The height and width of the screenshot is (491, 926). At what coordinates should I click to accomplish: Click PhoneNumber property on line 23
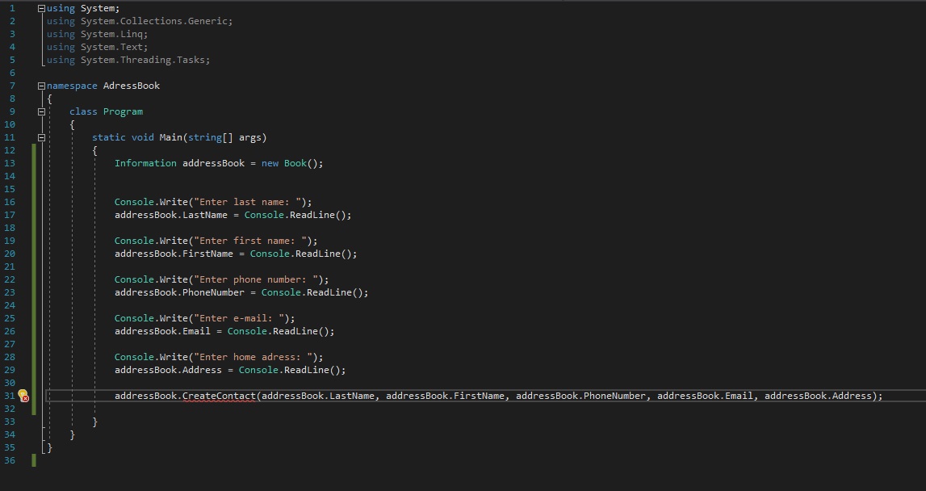(213, 293)
